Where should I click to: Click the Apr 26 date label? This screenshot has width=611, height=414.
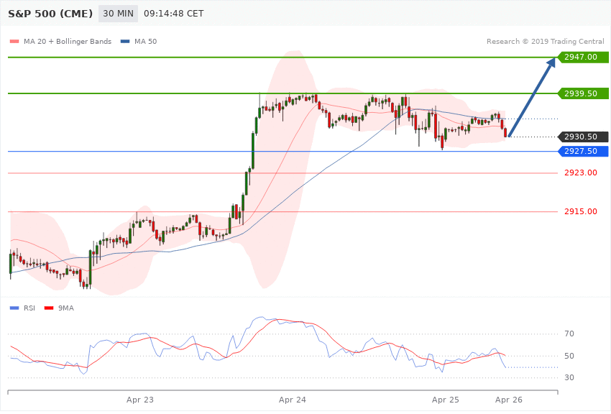[508, 400]
